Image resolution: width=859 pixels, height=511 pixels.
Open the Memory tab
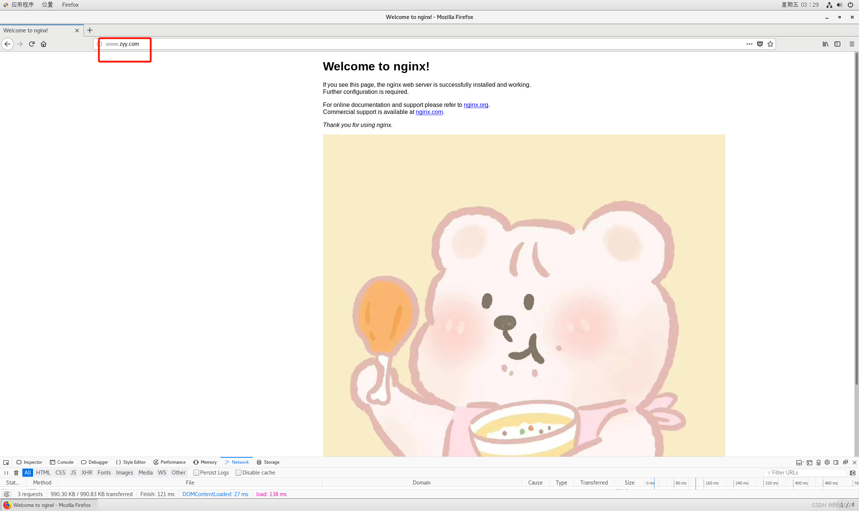tap(205, 462)
